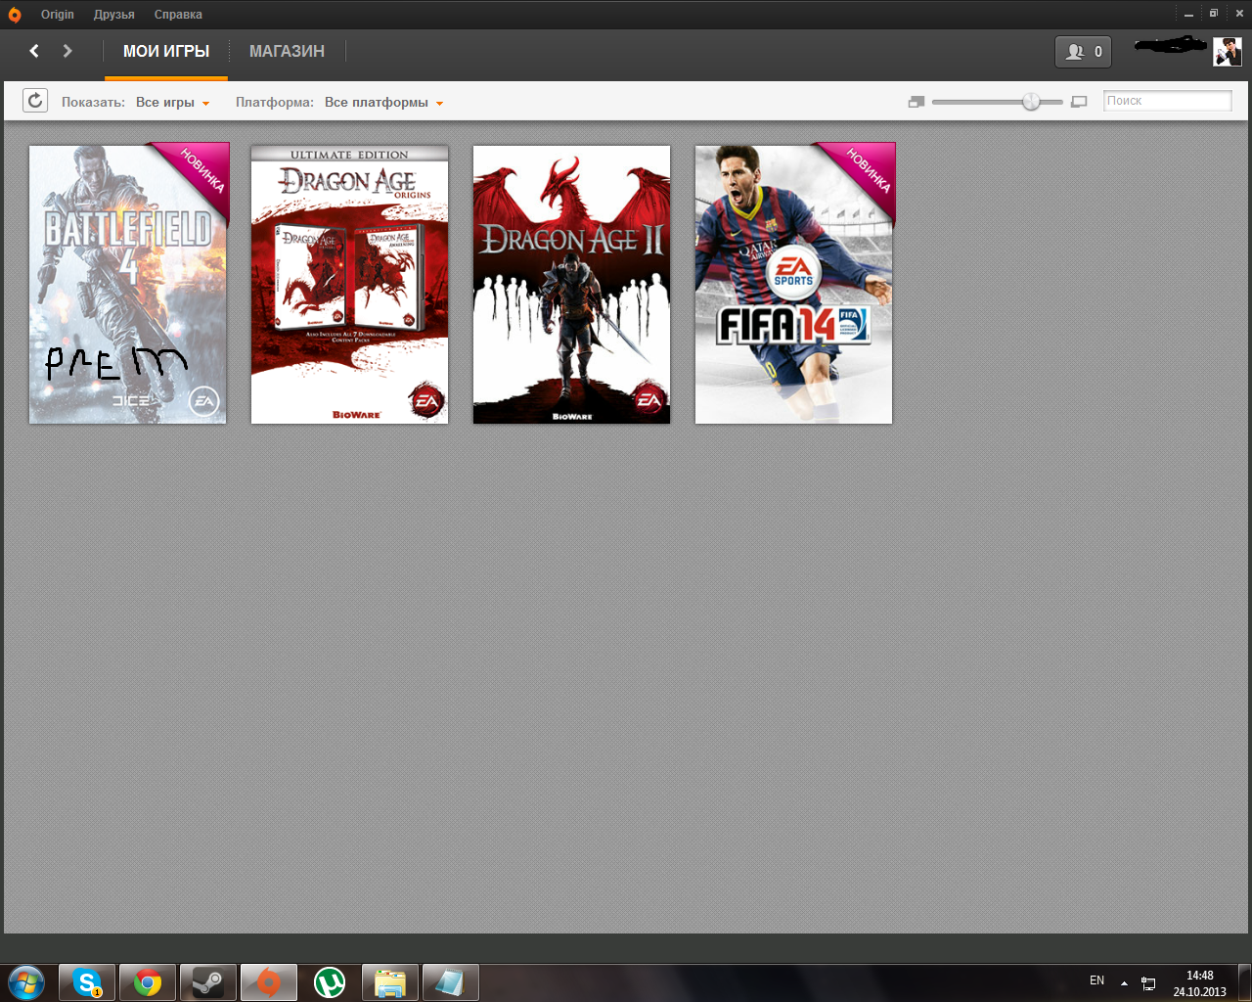
Task: Open the Друзья menu
Action: [x=114, y=15]
